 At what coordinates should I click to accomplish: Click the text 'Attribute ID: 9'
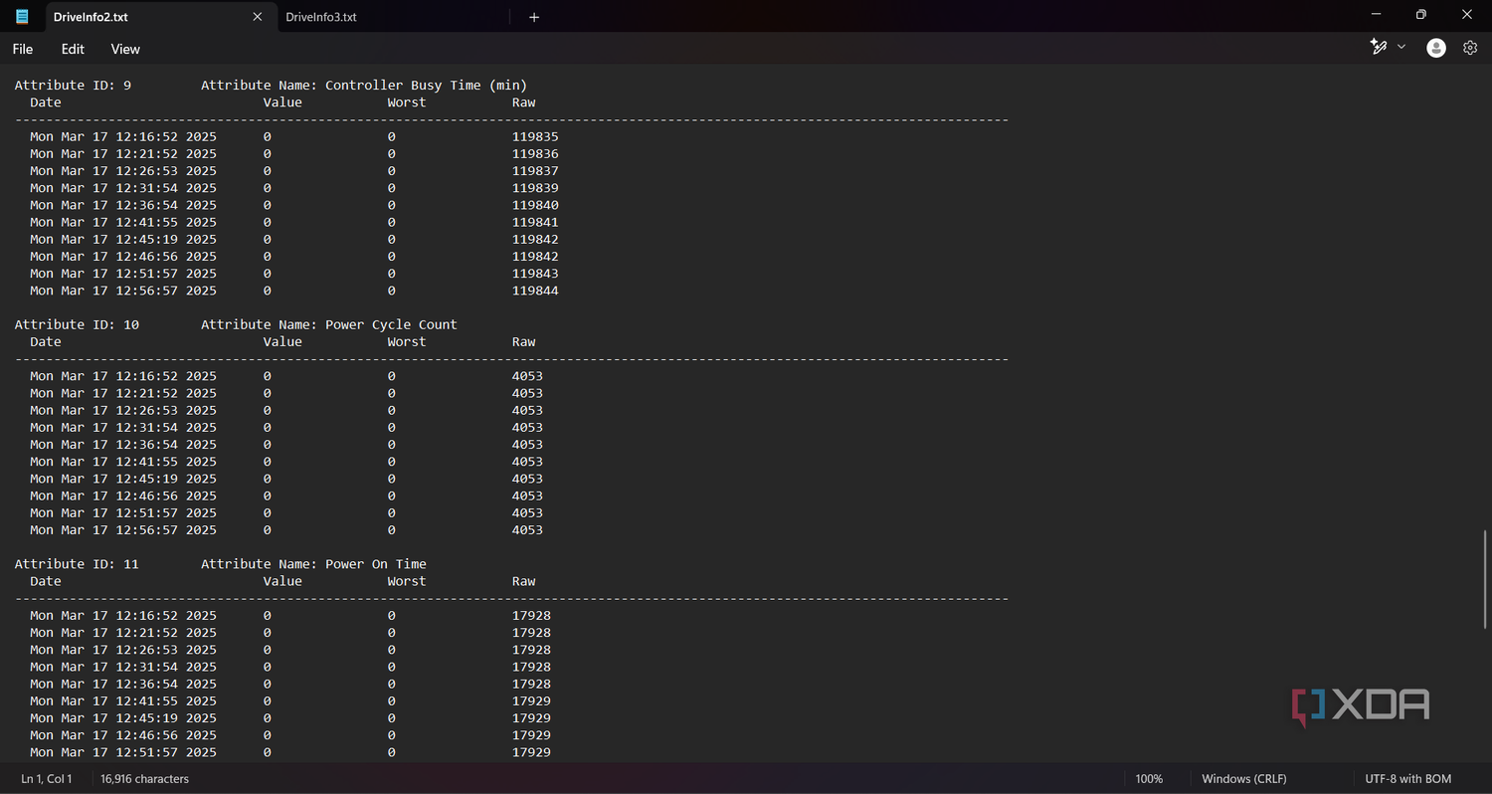(x=73, y=86)
